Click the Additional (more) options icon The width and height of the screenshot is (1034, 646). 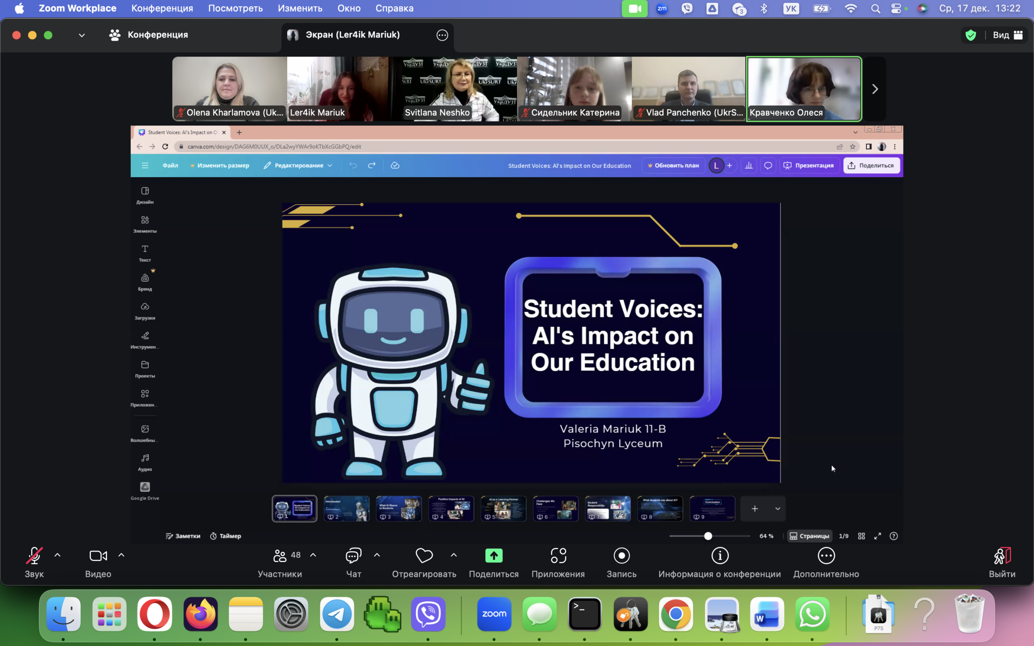coord(826,556)
